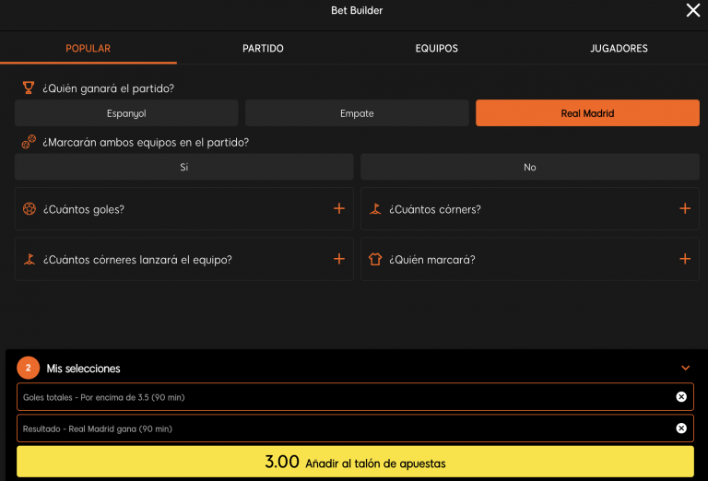Open the EQUIPOS tab
This screenshot has height=481, width=708.
pyautogui.click(x=436, y=49)
